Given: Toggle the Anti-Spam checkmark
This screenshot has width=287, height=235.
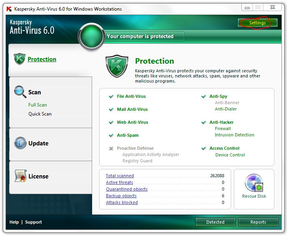Looking at the screenshot, I should (111, 136).
